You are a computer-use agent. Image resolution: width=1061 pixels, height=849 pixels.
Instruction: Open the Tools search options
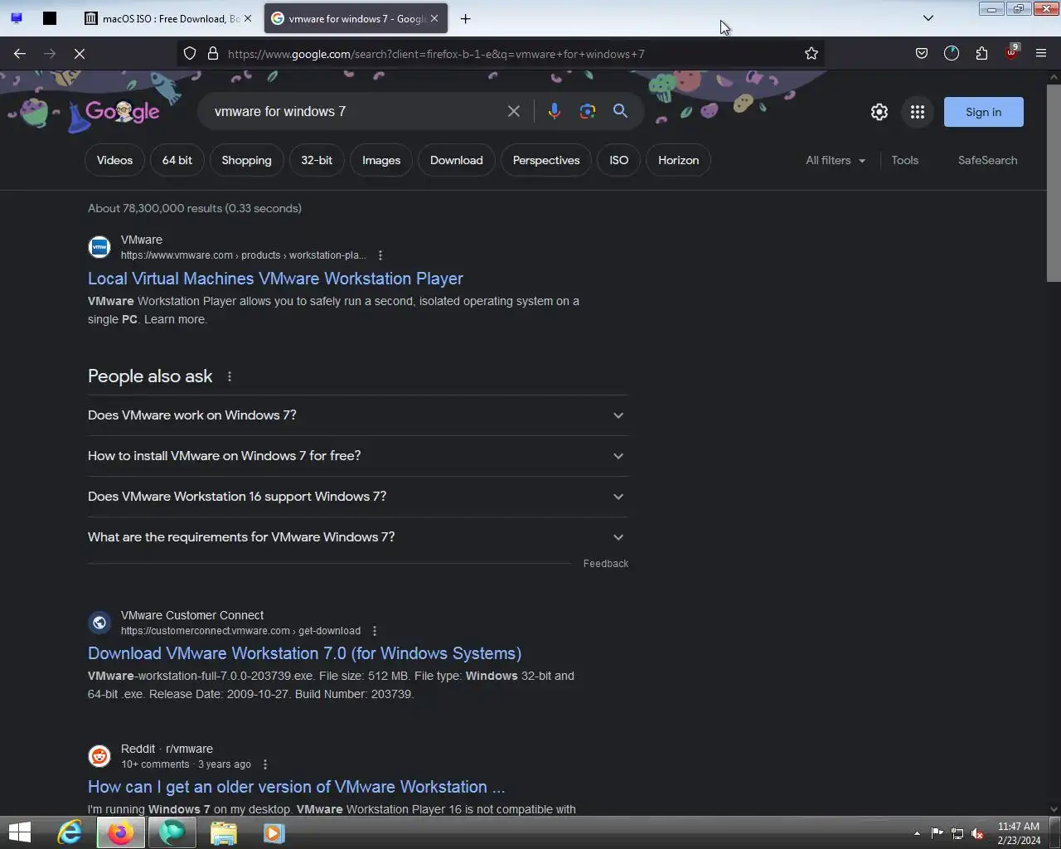905,160
